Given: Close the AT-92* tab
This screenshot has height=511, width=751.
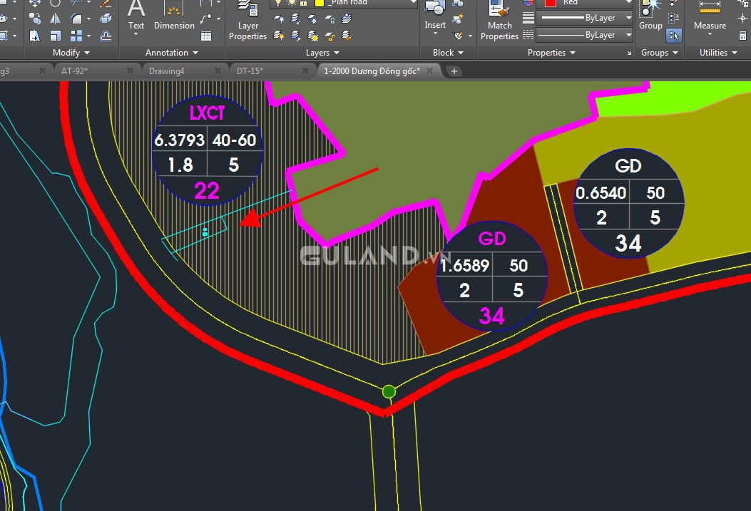Looking at the screenshot, I should click(x=130, y=71).
